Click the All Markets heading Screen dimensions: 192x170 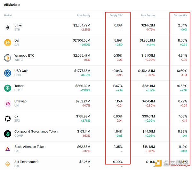point(12,5)
